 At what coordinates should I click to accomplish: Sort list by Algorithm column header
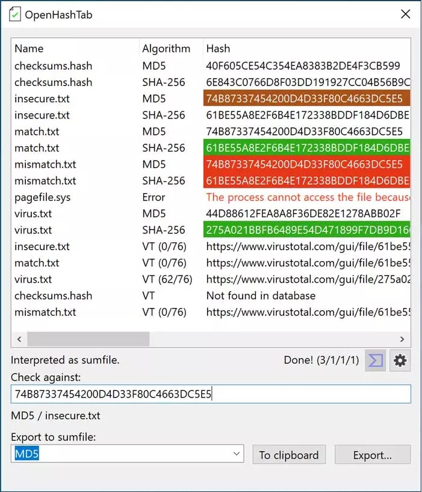166,49
